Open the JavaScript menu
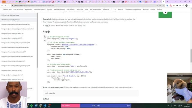This screenshot has height=108, width=192. [79, 9]
